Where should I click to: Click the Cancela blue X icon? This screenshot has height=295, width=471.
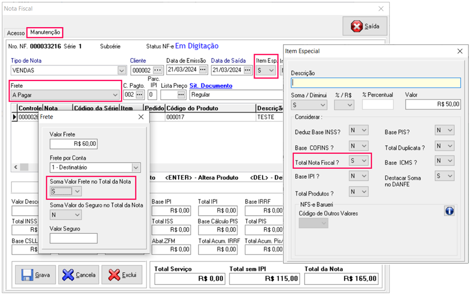pyautogui.click(x=68, y=275)
